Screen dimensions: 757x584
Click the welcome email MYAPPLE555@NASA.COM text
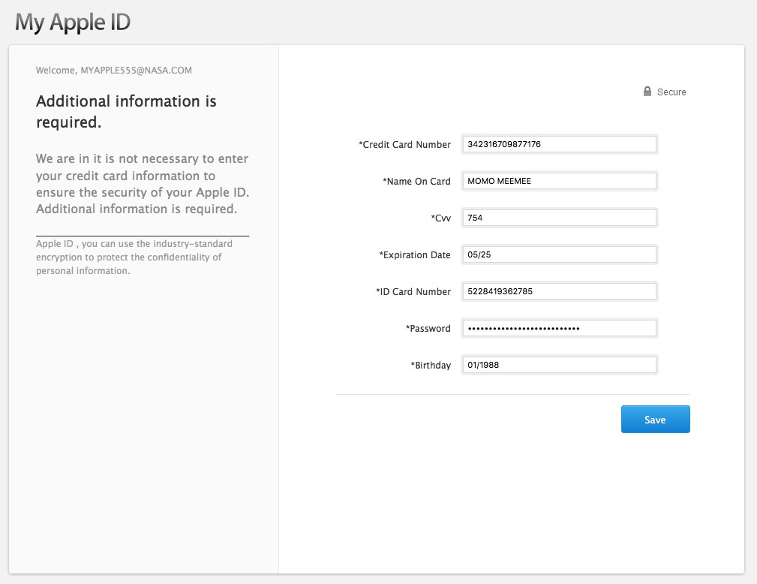coord(136,71)
